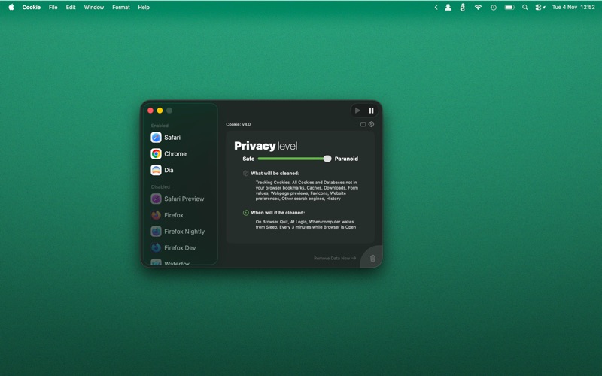Click the play button in Cookie window
This screenshot has height=376, width=602.
pos(357,111)
